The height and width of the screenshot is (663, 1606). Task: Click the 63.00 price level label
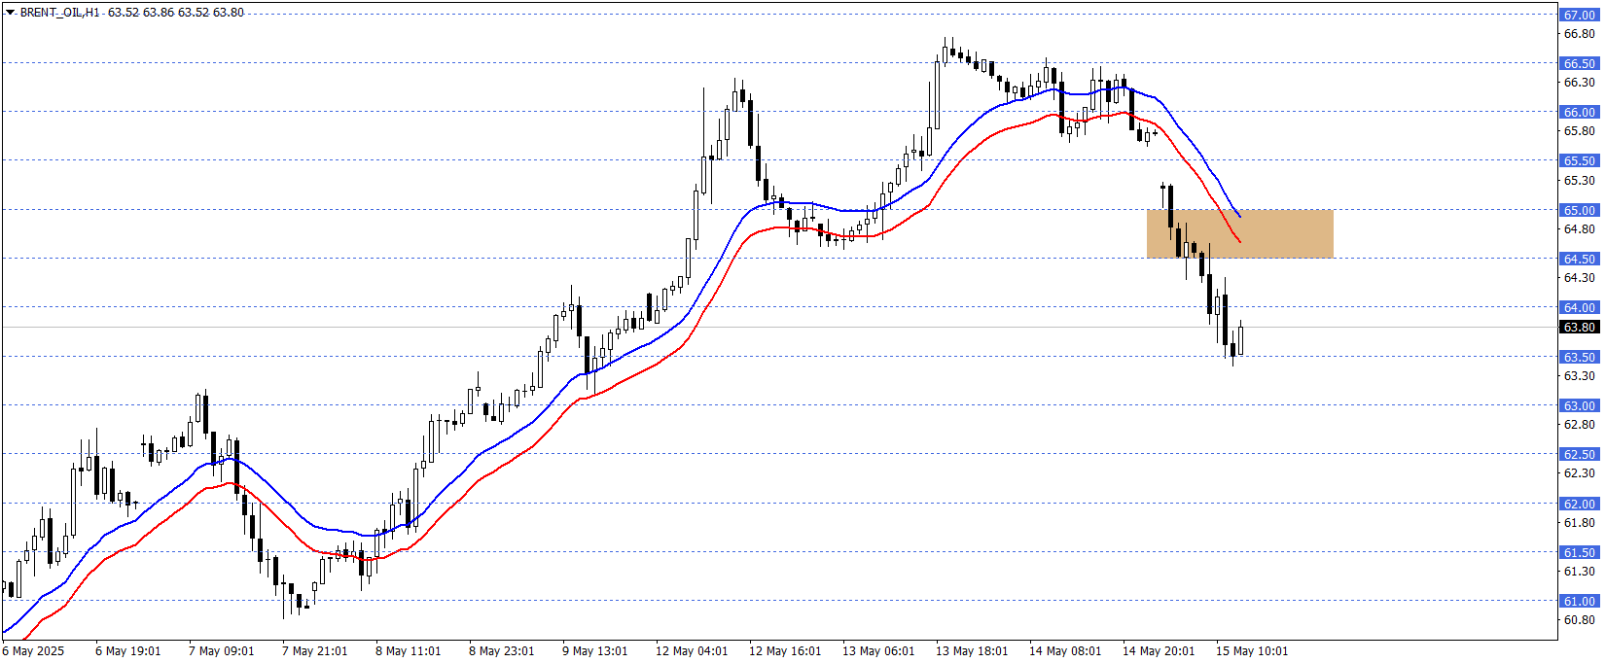point(1580,405)
